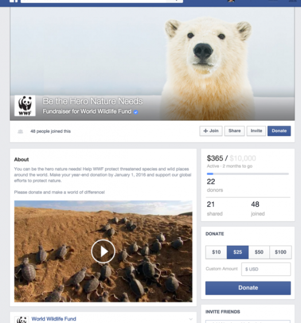Click the WWF panda logo avatar

(x=25, y=106)
